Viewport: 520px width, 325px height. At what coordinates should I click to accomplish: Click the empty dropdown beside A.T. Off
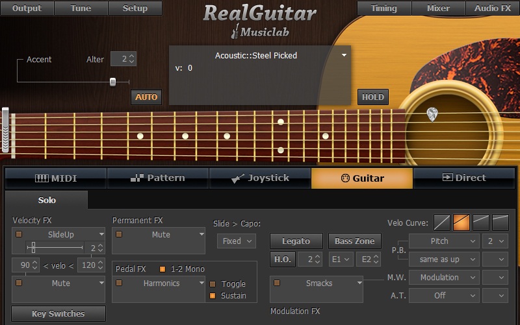coord(495,295)
